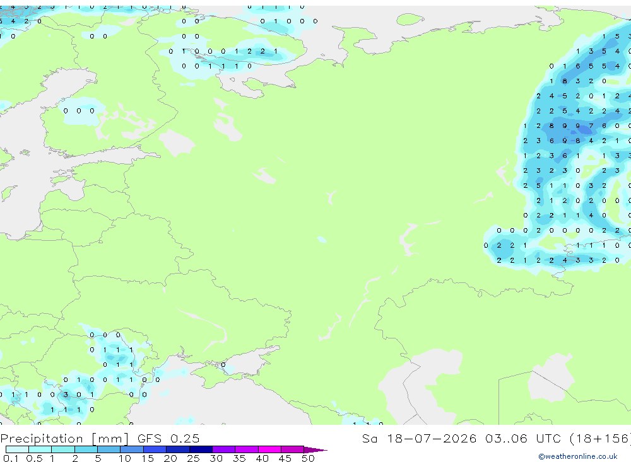Click the 10–15 mm blue legend swatch
The height and width of the screenshot is (462, 631).
pyautogui.click(x=132, y=449)
